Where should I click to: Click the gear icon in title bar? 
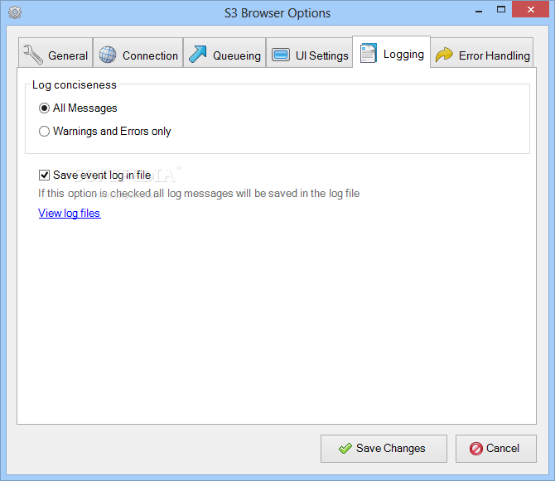[x=15, y=12]
